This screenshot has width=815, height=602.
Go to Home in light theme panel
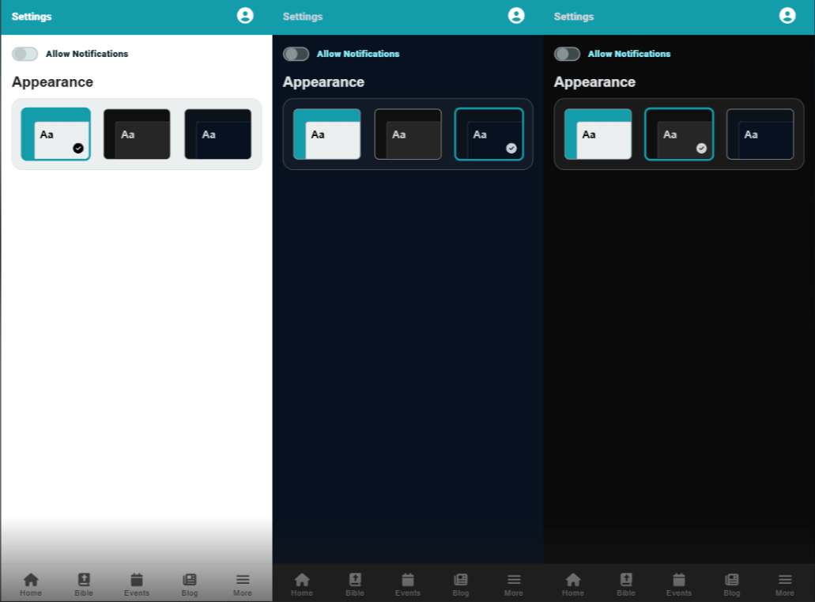coord(31,585)
